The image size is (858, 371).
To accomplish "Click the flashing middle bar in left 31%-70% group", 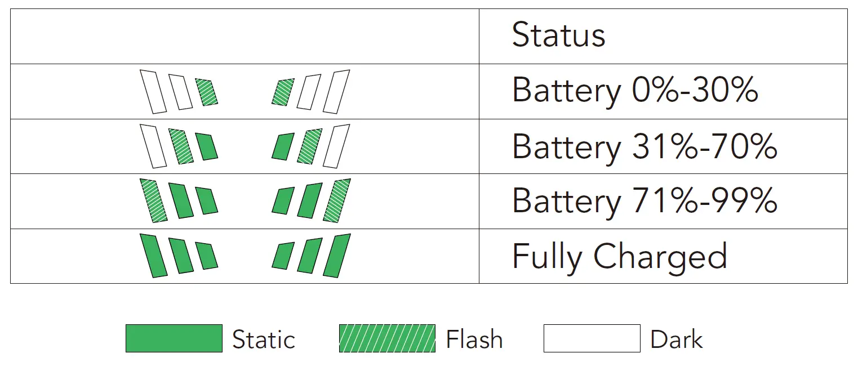I will coord(180,146).
